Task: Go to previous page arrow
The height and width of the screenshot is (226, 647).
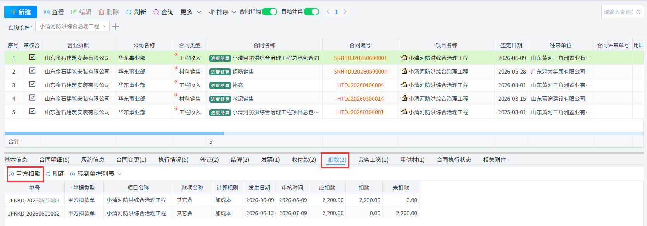Action: point(328,12)
